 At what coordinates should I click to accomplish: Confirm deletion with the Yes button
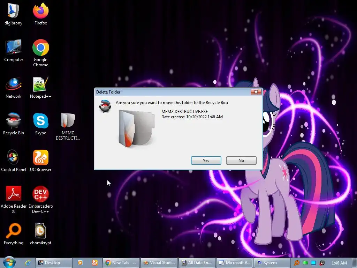coord(206,161)
